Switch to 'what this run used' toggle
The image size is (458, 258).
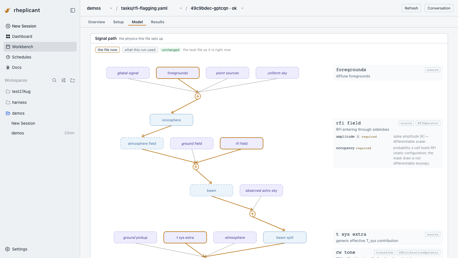pyautogui.click(x=140, y=50)
